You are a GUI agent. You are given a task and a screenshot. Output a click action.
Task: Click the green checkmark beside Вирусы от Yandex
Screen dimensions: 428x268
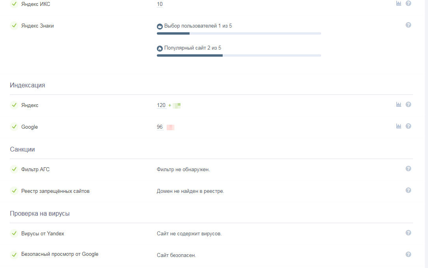pyautogui.click(x=14, y=233)
